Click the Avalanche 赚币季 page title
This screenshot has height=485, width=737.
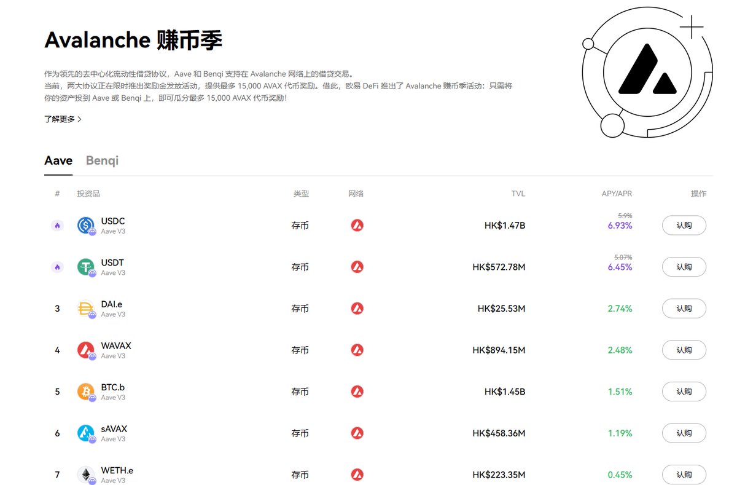tap(133, 41)
